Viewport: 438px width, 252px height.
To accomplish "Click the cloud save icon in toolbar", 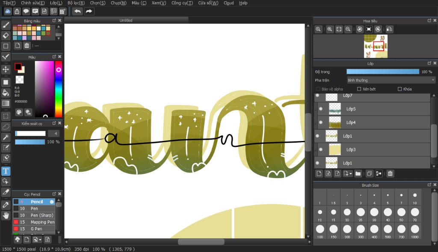I will pyautogui.click(x=8, y=12).
